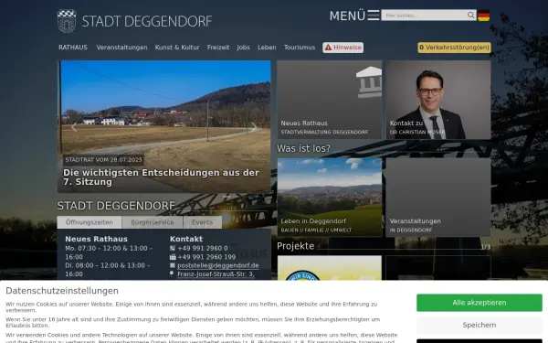Viewport: 548px width, 343px height.
Task: Click Speichern in the cookie banner
Action: (479, 325)
